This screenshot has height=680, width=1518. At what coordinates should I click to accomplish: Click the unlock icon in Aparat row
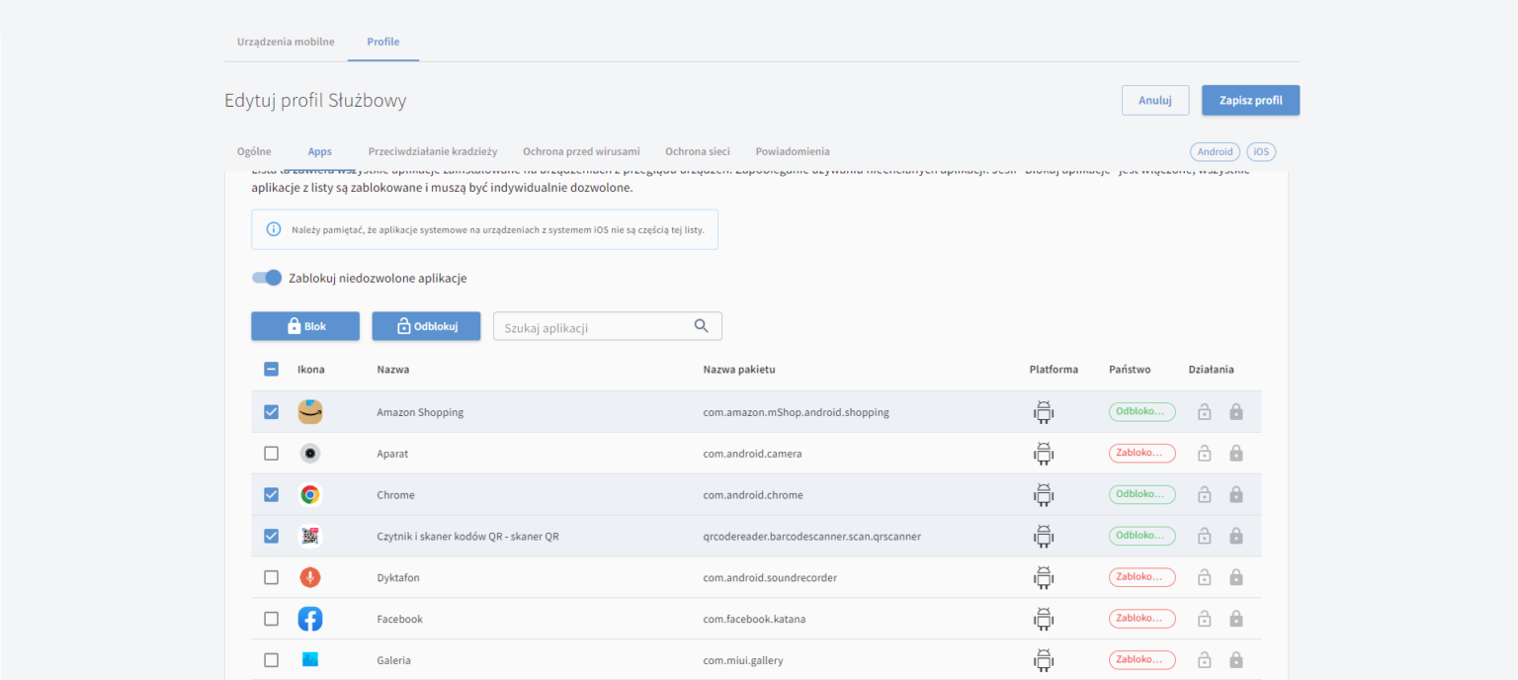pyautogui.click(x=1204, y=454)
